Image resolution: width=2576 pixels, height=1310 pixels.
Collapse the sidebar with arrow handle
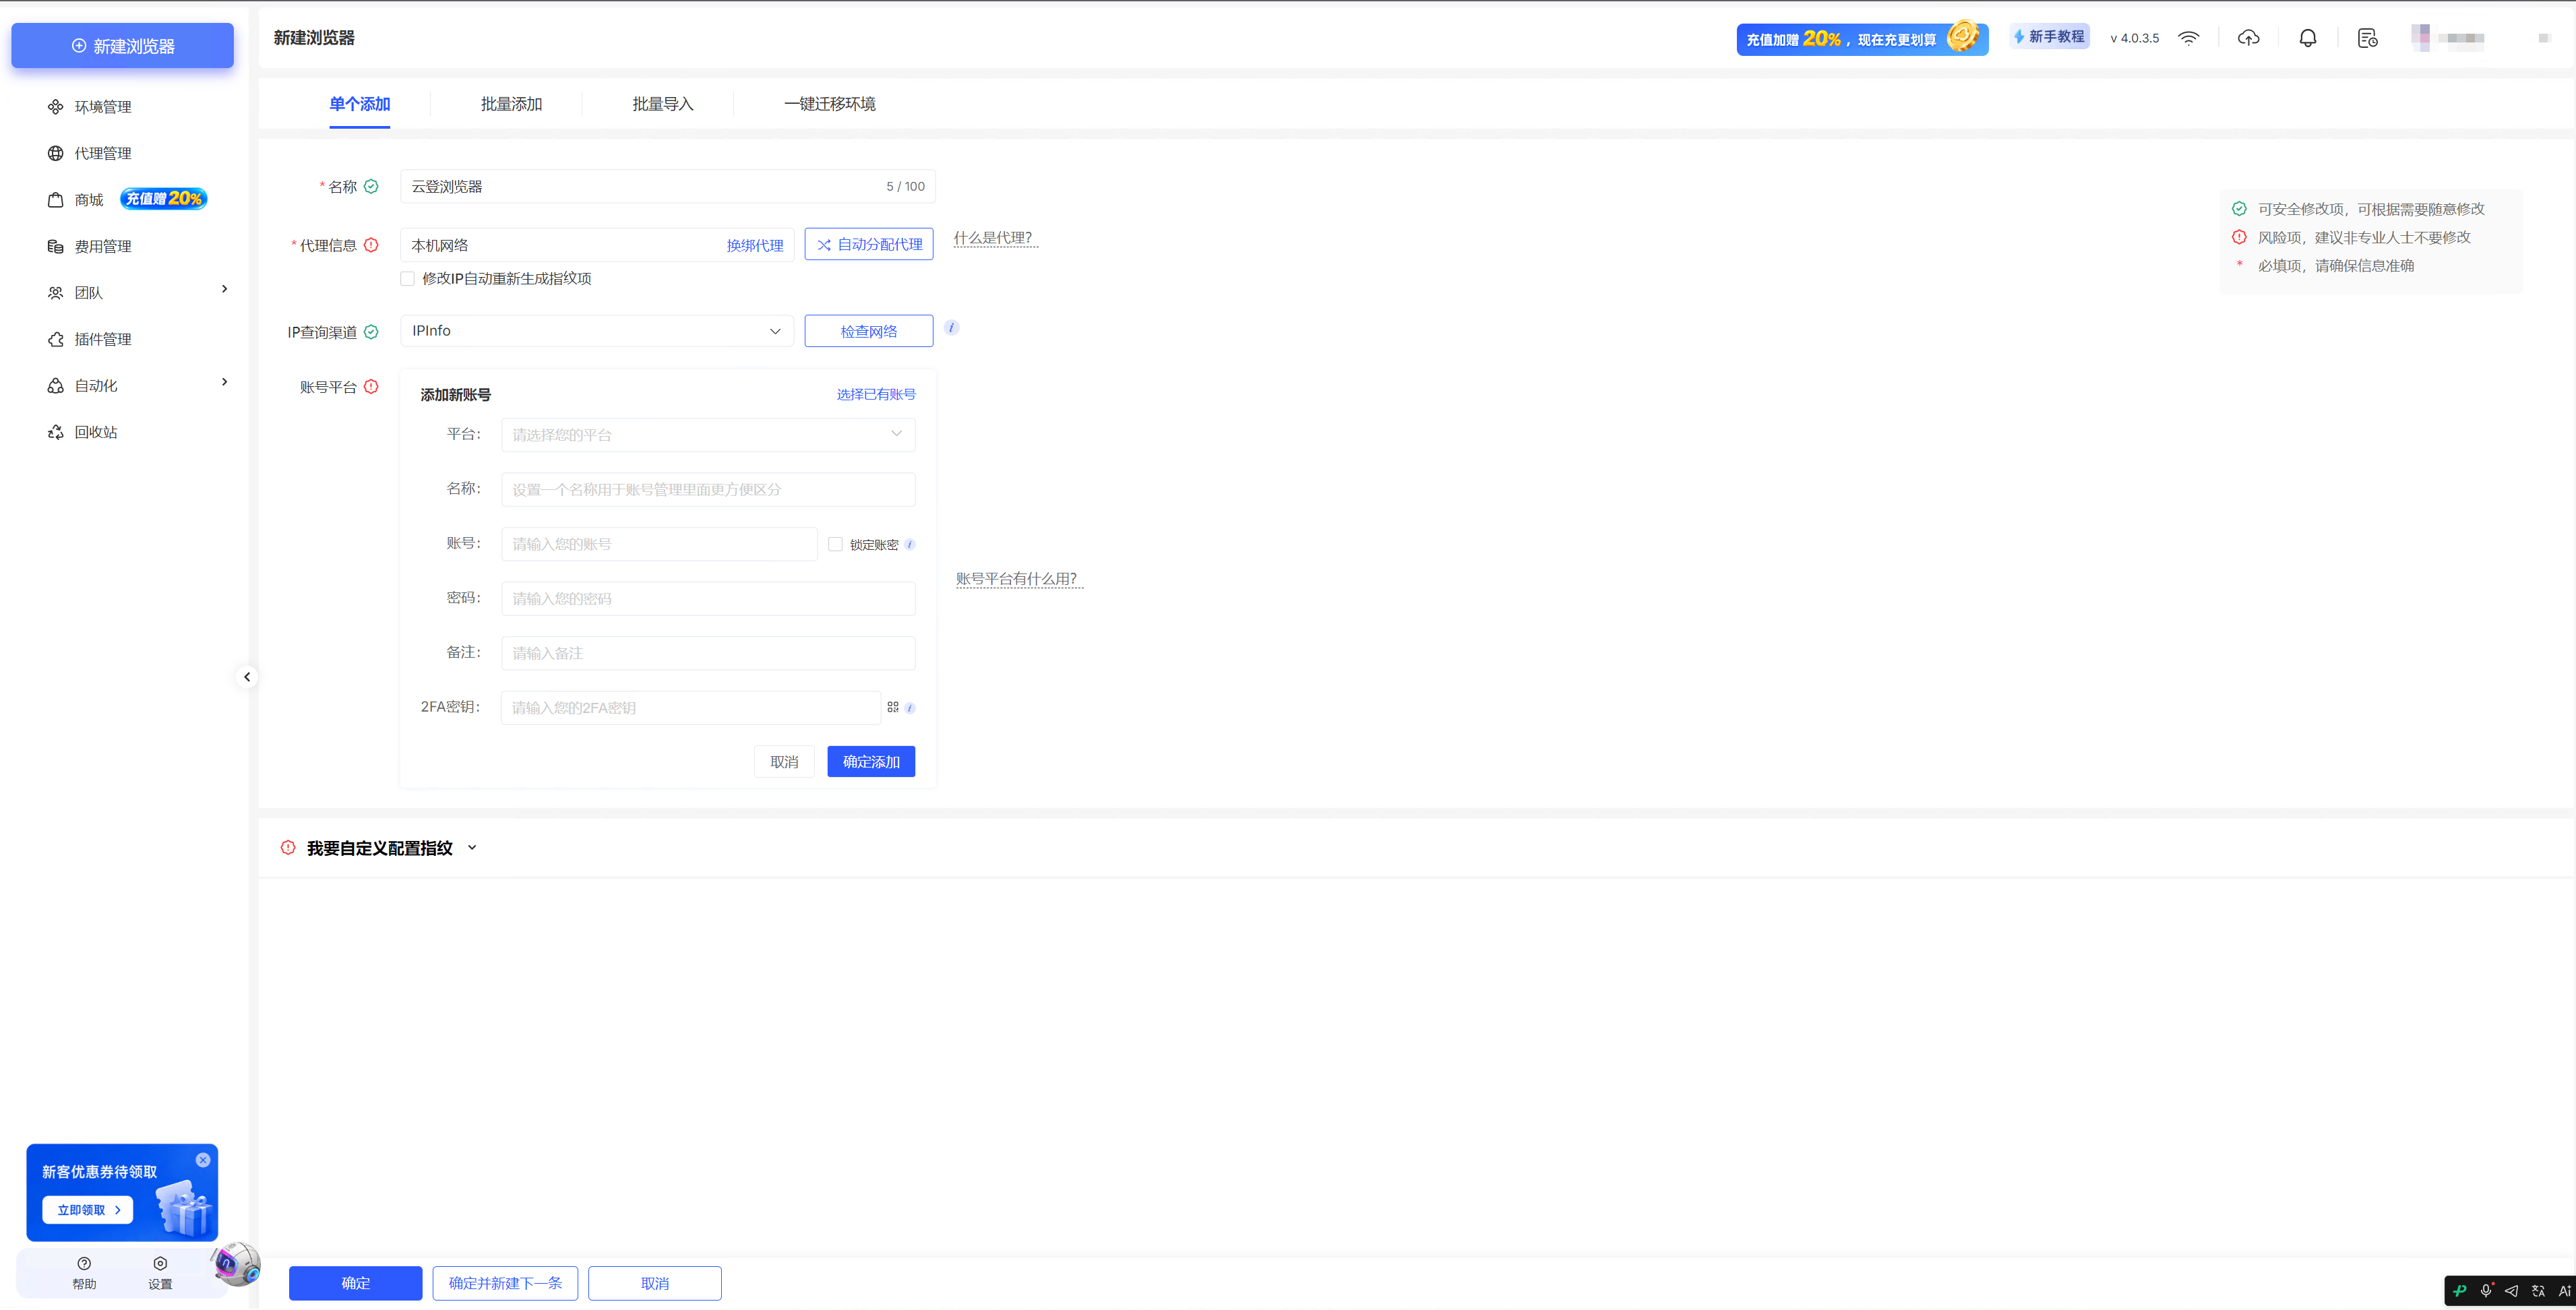247,677
